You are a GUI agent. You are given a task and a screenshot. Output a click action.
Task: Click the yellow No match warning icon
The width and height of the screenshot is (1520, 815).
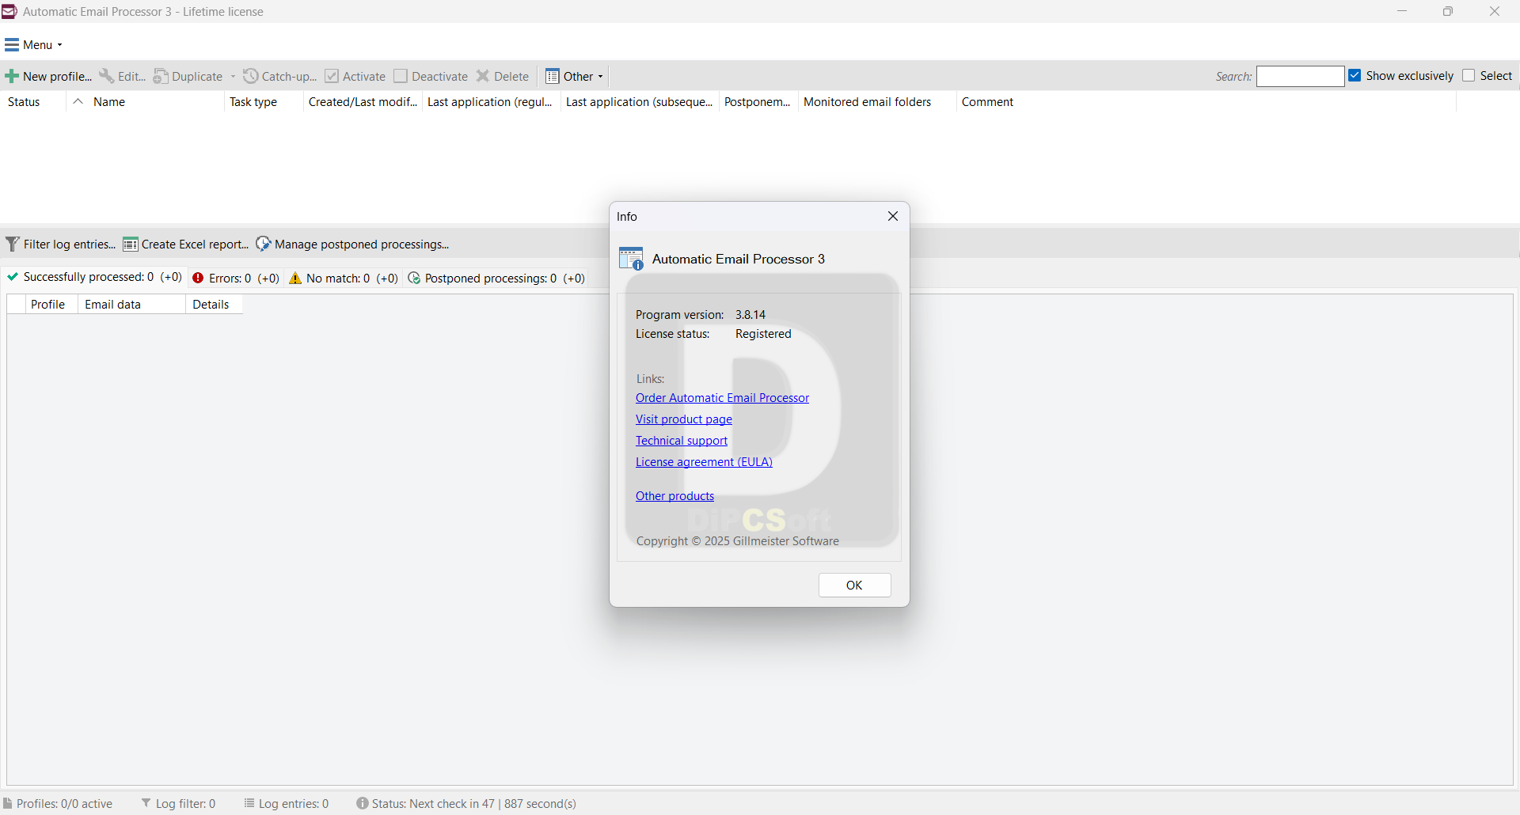(295, 279)
